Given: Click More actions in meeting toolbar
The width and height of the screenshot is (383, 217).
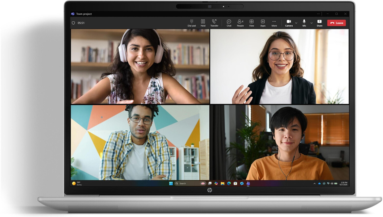Looking at the screenshot, I should (x=274, y=23).
